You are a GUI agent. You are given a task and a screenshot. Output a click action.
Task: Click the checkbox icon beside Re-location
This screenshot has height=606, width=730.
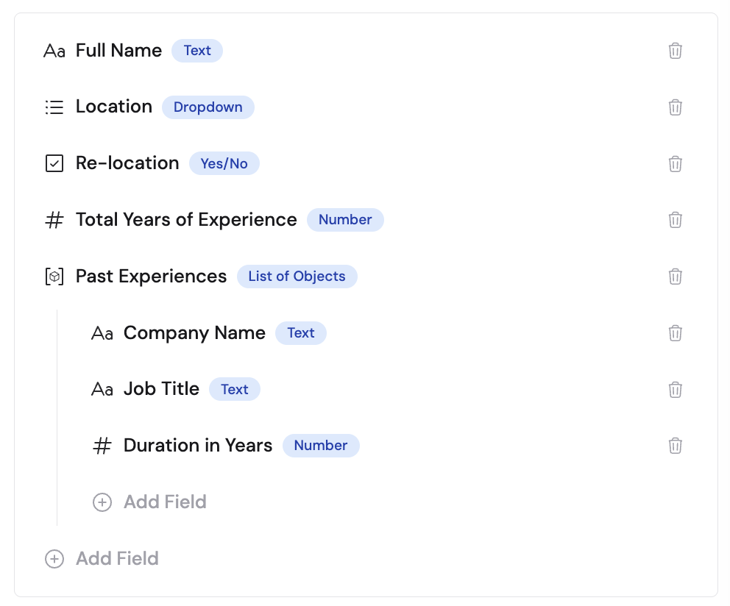coord(54,163)
